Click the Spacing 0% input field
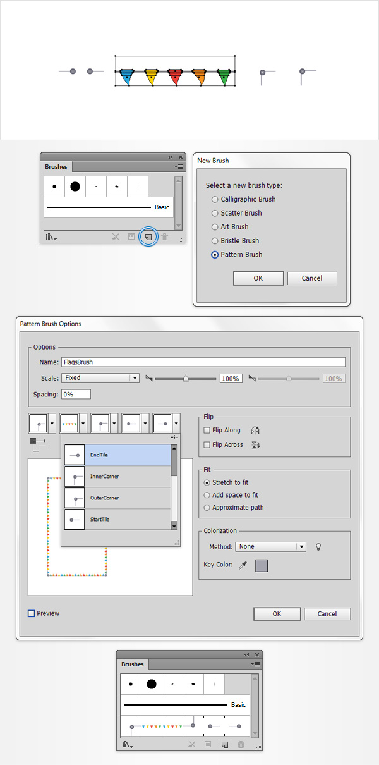Viewport: 379px width, 765px height. click(x=76, y=394)
